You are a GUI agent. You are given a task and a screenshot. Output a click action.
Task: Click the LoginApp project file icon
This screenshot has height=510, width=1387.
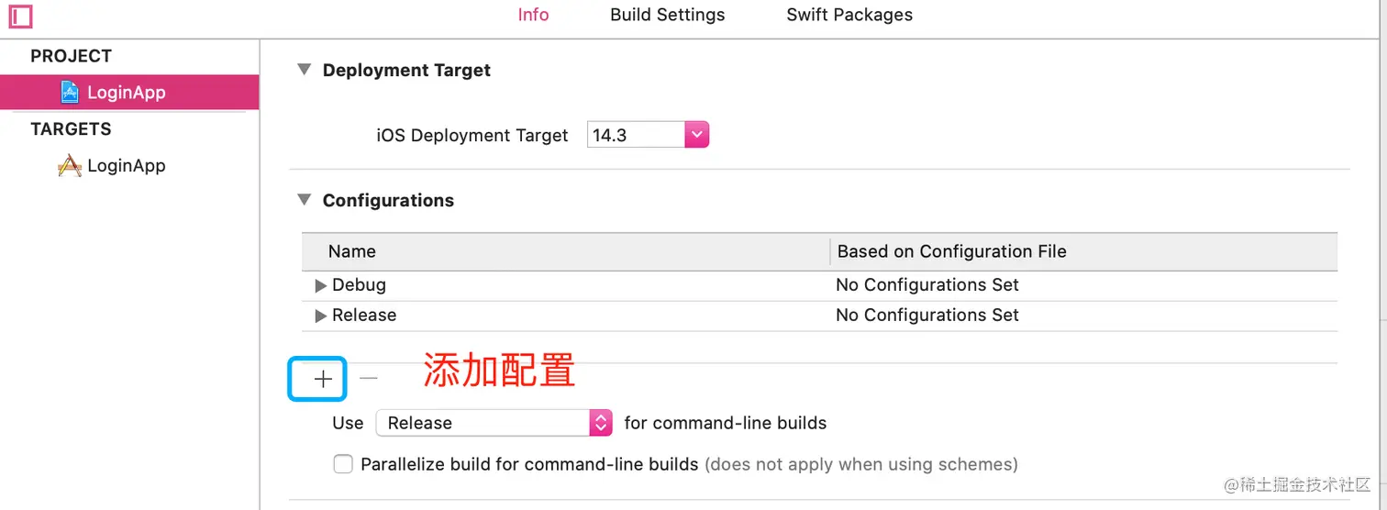click(x=71, y=92)
